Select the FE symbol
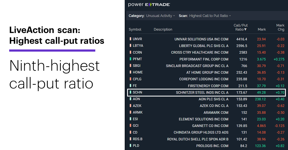Viewport: 288px width, 150px height. (x=135, y=85)
